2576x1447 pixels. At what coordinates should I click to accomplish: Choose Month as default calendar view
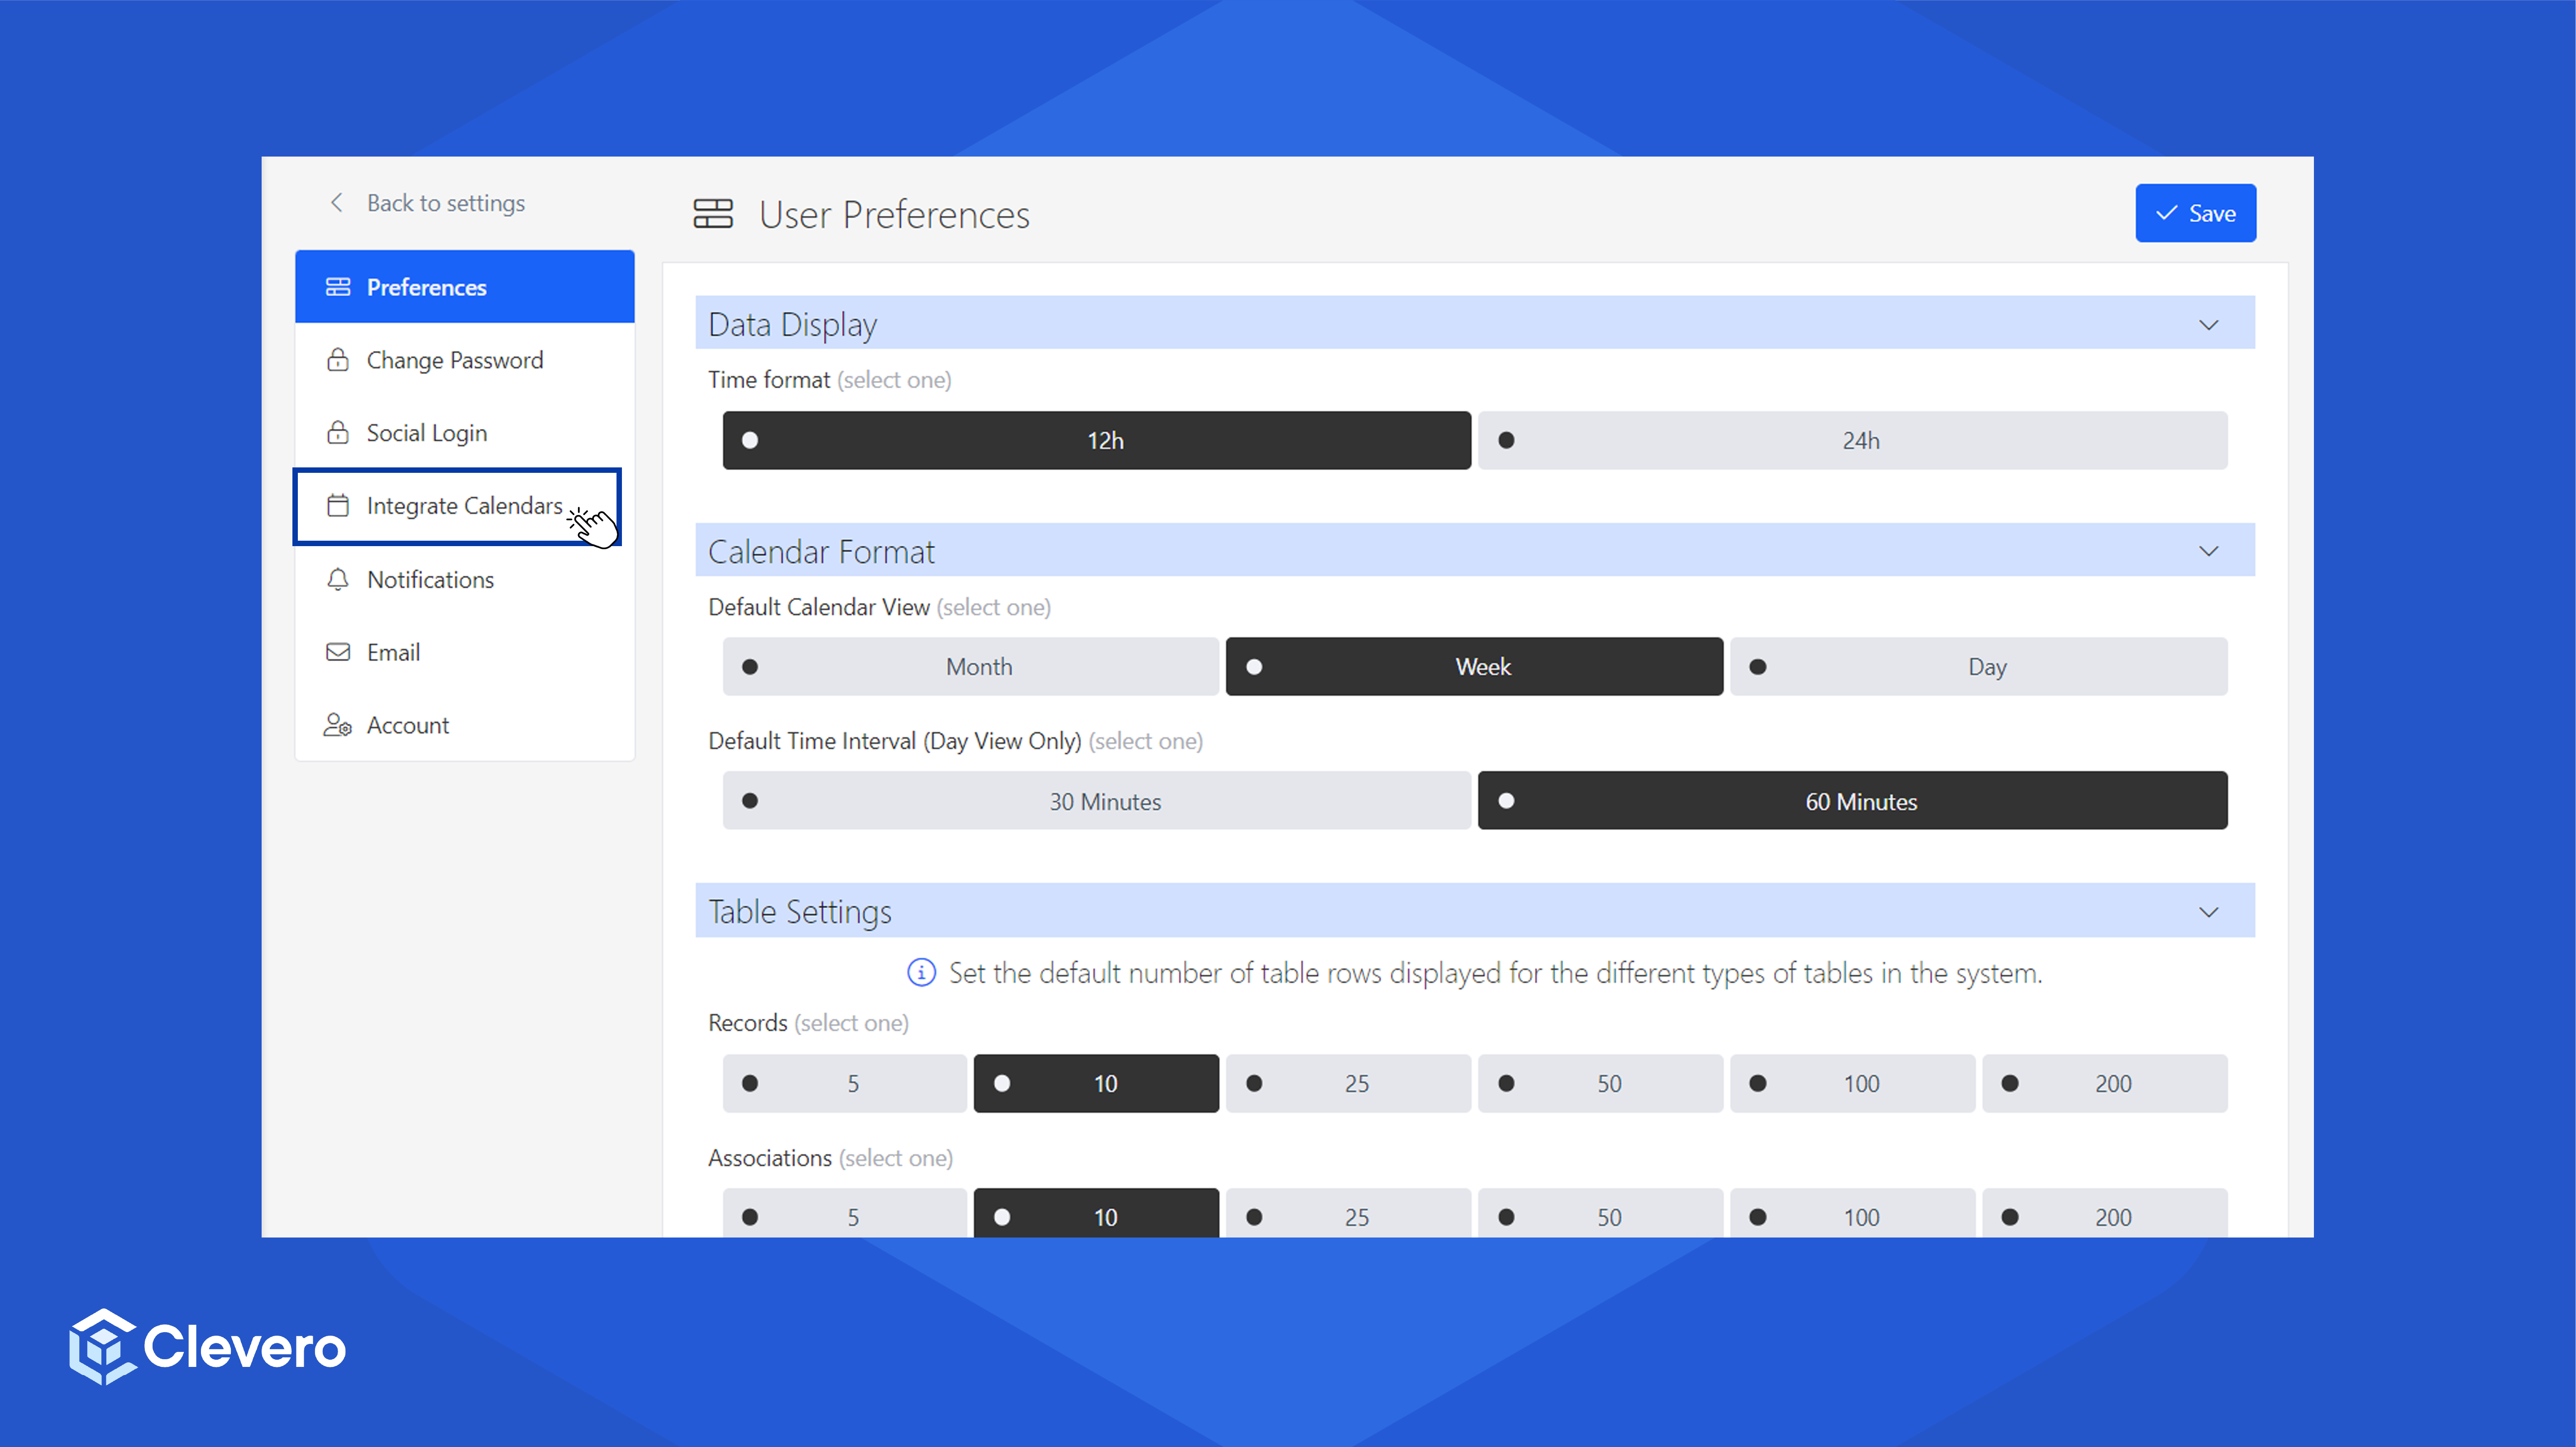click(x=970, y=666)
